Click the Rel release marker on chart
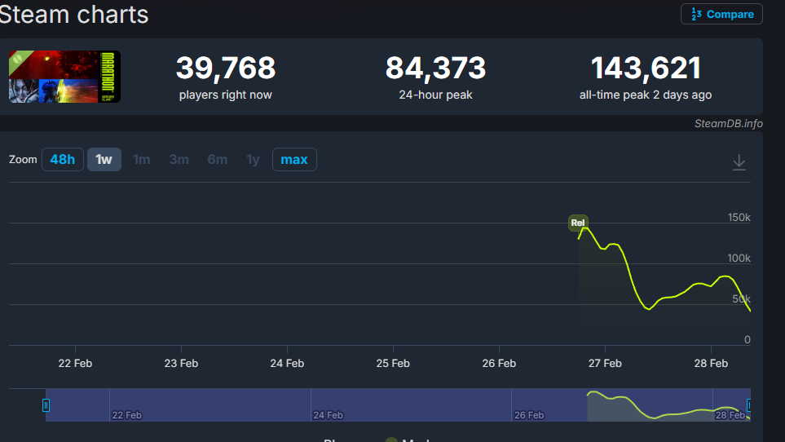This screenshot has height=442, width=785. (x=578, y=223)
